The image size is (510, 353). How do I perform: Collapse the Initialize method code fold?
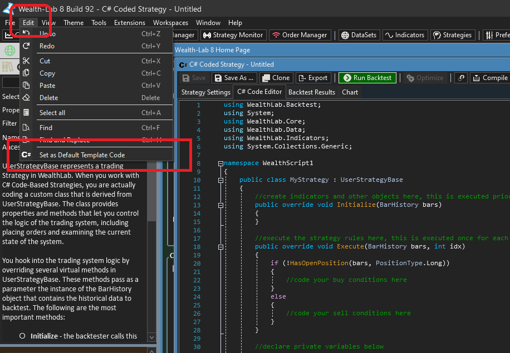pos(220,205)
